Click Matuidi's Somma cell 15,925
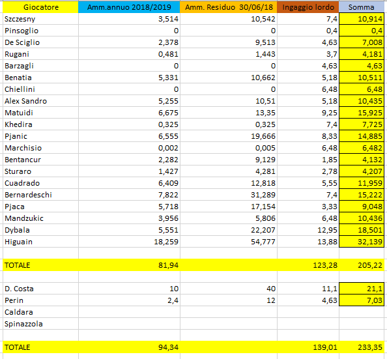The width and height of the screenshot is (387, 359). pos(362,113)
